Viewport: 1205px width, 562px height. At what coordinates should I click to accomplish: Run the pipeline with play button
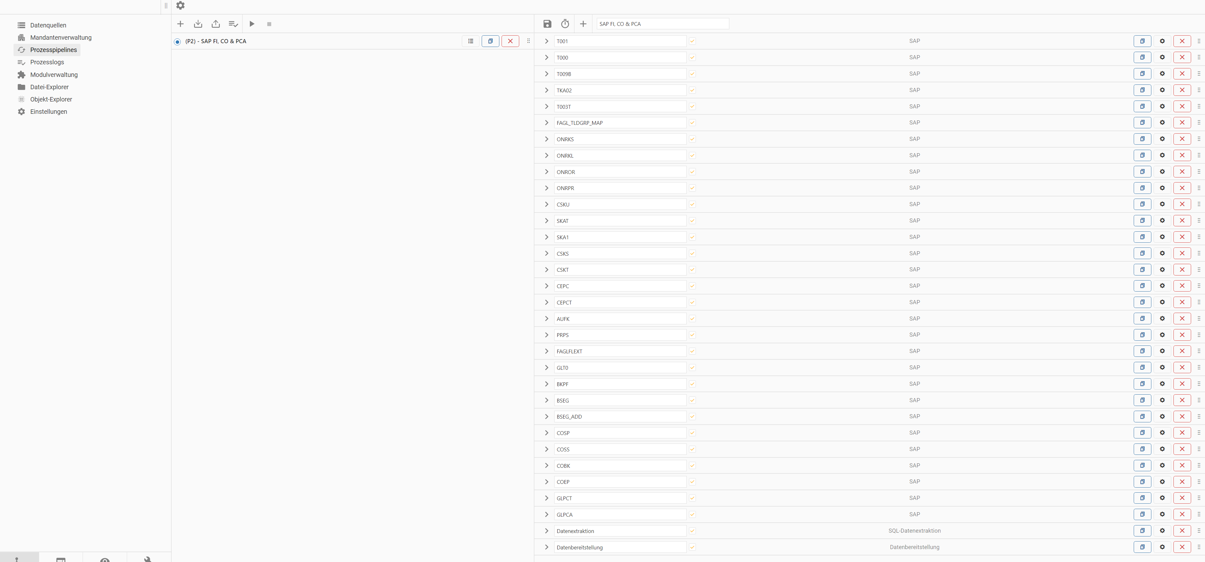252,24
